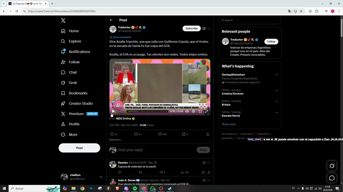Repost the tweet with 57 reposts
Viewport: 343px width, 192px height.
(136, 134)
